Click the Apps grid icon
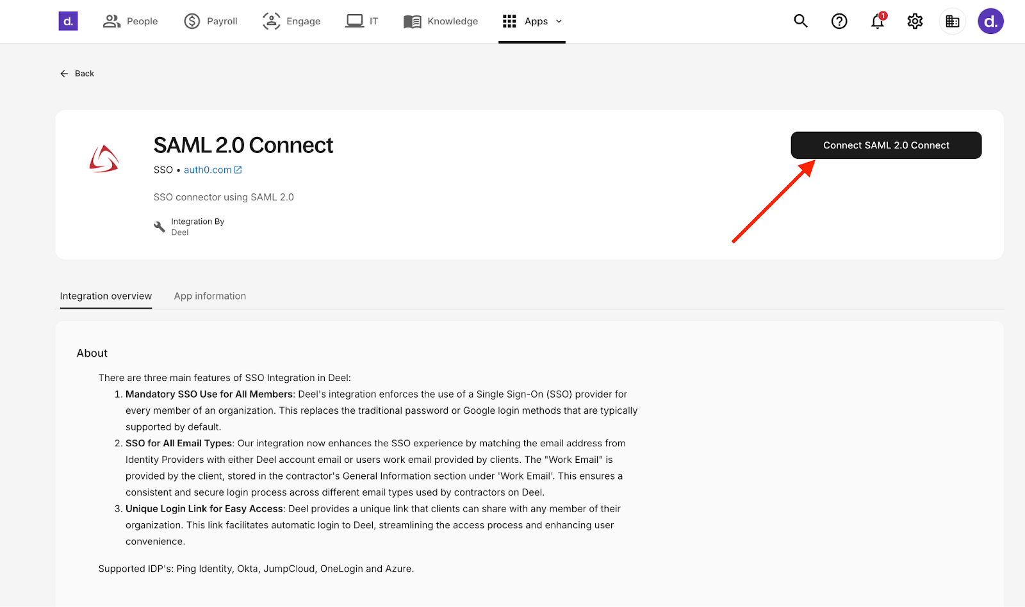 pos(509,21)
